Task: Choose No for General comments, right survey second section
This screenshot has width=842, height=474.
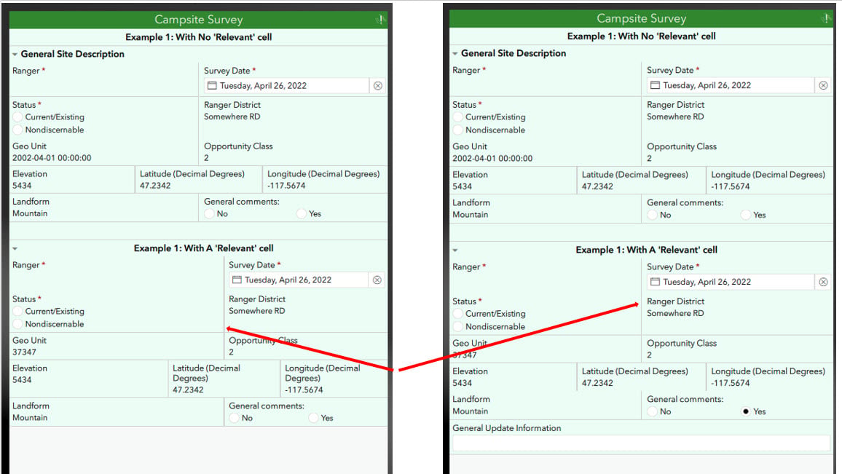Action: (653, 411)
